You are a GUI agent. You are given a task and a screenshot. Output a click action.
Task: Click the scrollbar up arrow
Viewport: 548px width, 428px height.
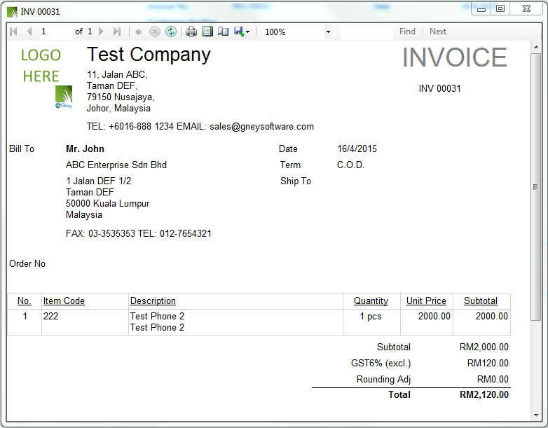[x=536, y=47]
